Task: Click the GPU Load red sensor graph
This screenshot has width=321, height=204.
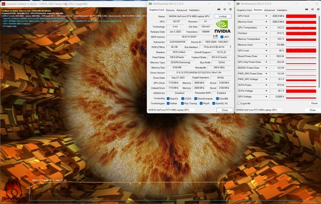Action: coord(293,51)
